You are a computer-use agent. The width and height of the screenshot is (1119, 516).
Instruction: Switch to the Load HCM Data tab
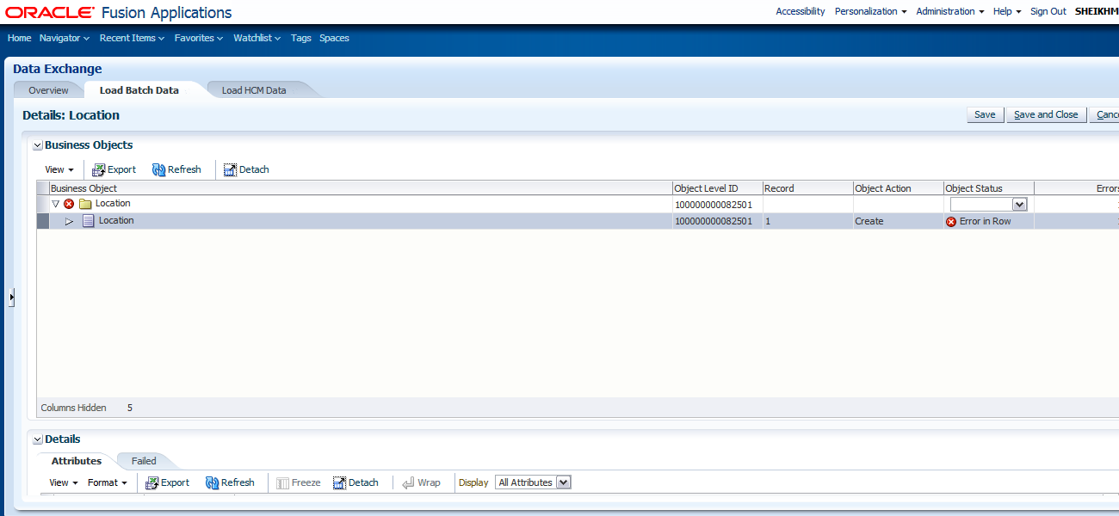click(253, 89)
